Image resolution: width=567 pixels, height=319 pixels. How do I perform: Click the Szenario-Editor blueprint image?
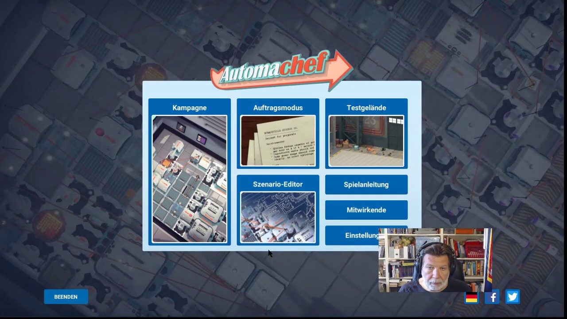pos(278,217)
